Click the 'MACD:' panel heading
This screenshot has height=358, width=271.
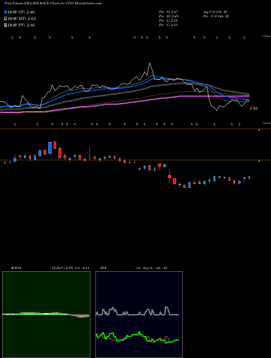(16, 268)
